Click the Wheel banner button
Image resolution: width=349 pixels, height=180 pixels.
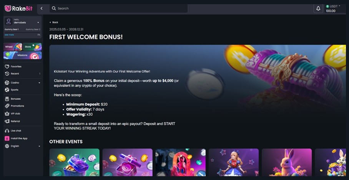pyautogui.click(x=13, y=47)
